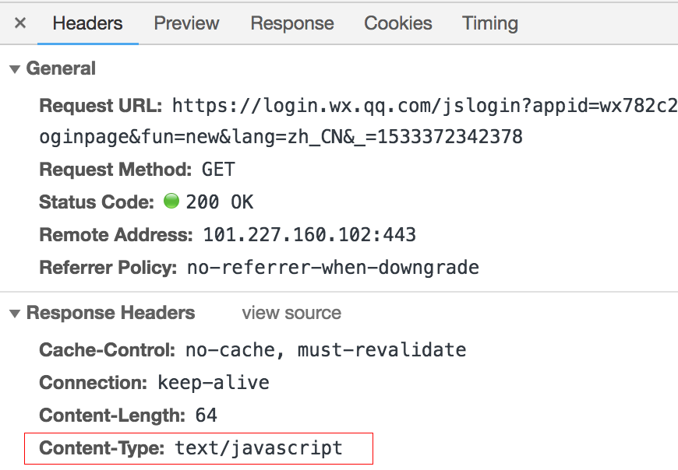Click the Remote Address IP value

tap(309, 234)
